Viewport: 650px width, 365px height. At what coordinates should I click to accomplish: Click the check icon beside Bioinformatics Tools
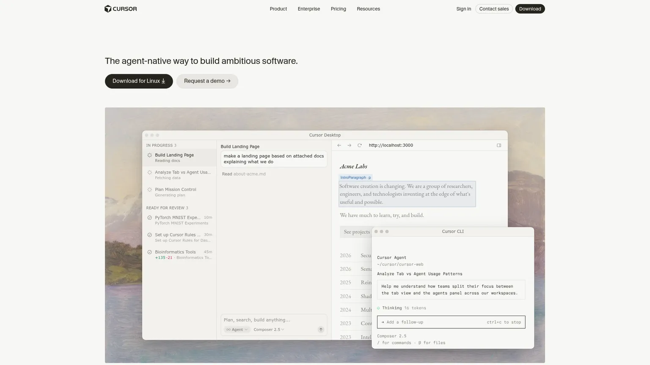point(149,252)
